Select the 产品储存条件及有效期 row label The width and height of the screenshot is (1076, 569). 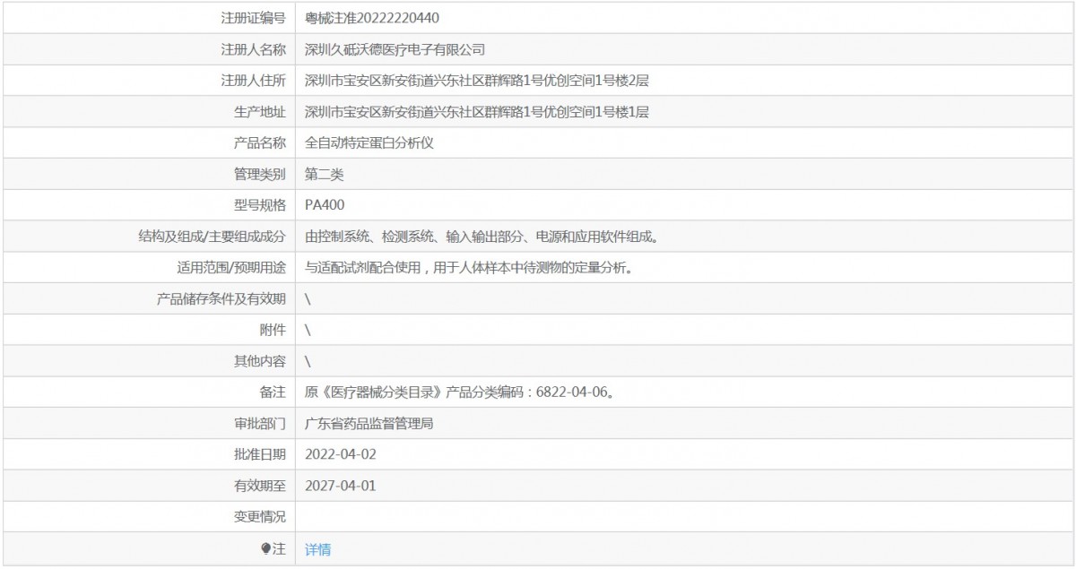point(221,298)
